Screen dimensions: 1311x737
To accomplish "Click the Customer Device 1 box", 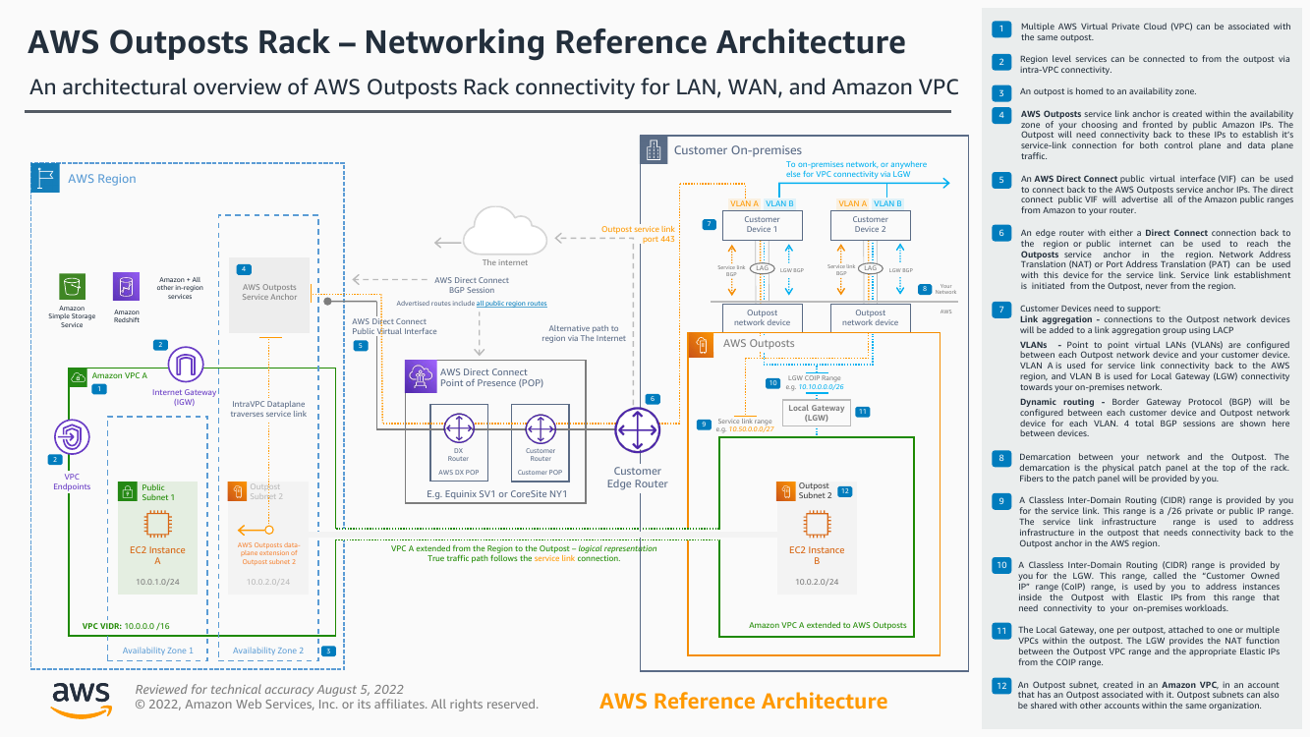I will pyautogui.click(x=762, y=224).
